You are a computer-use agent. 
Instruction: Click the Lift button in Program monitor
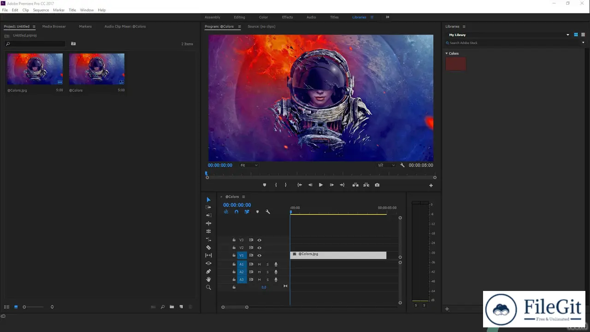(x=355, y=185)
